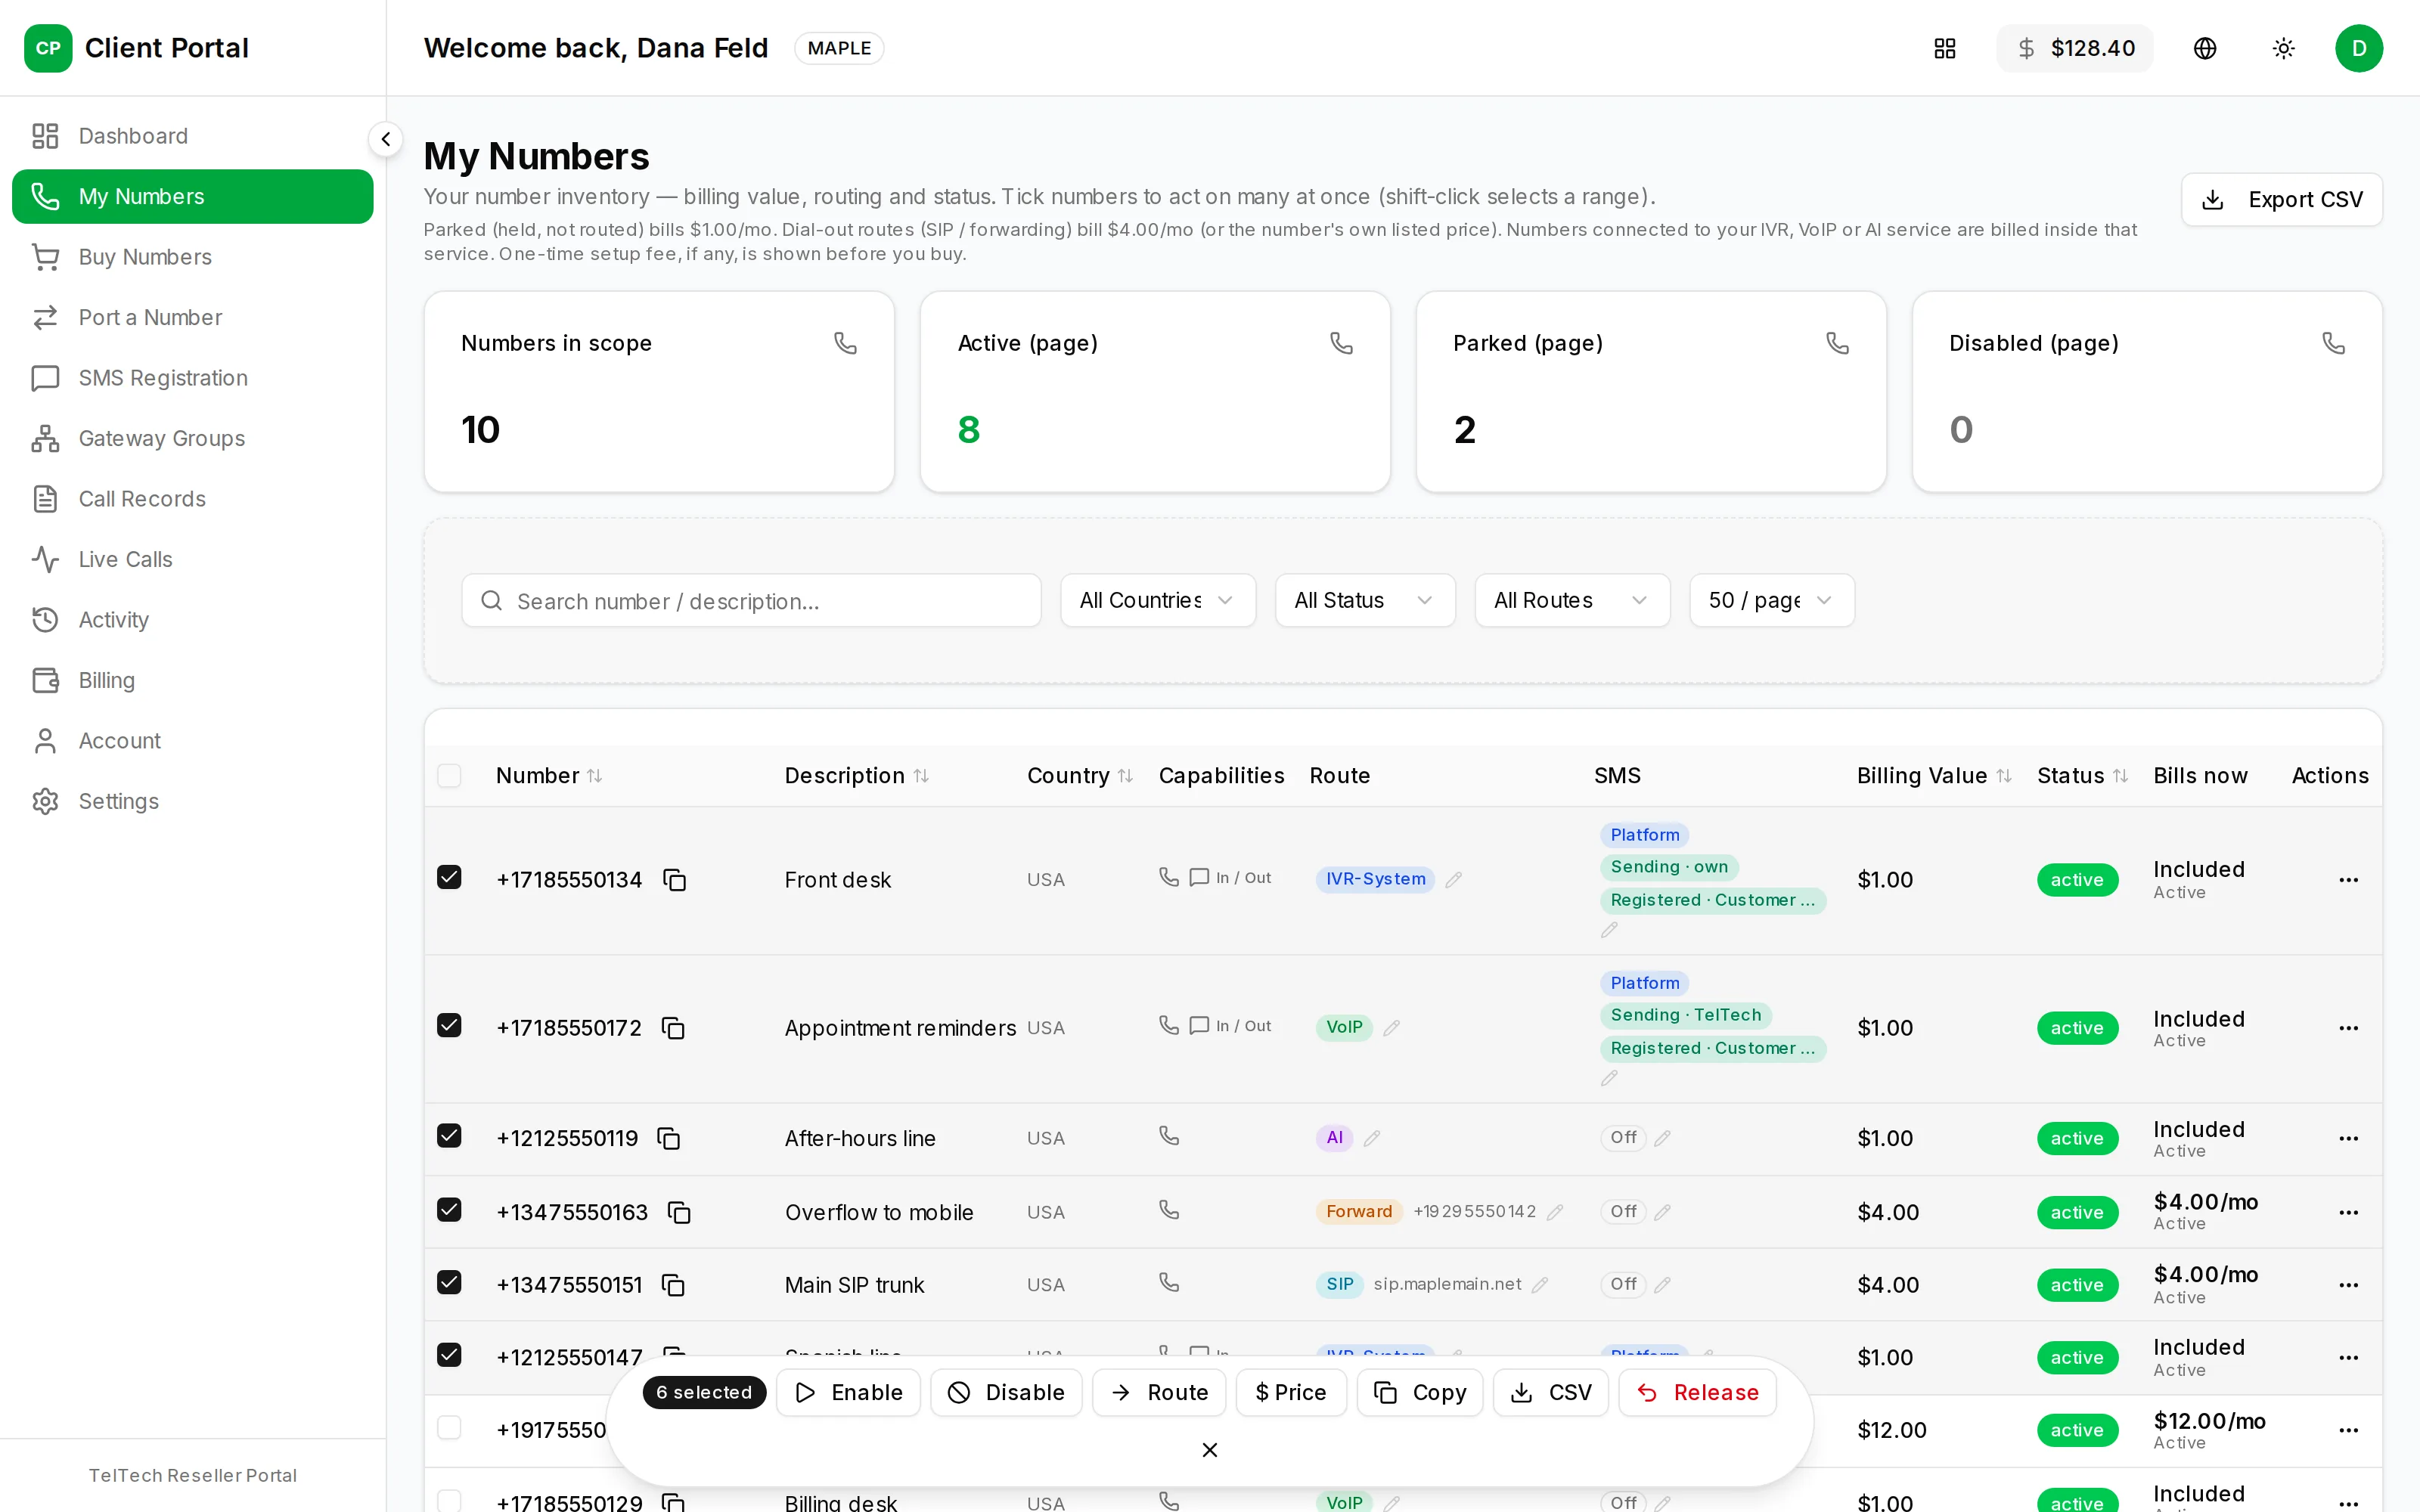The image size is (2420, 1512).
Task: Open actions menu for Front desk row
Action: [2349, 880]
